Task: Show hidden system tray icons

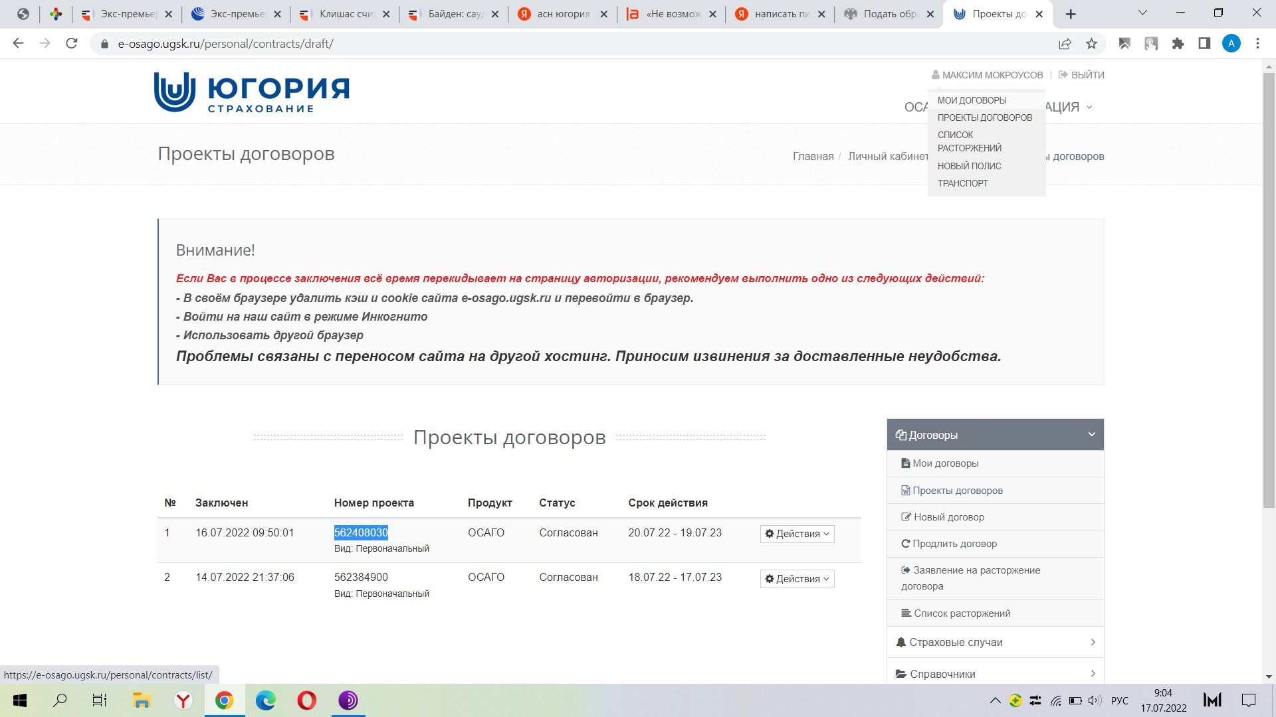Action: coord(995,700)
